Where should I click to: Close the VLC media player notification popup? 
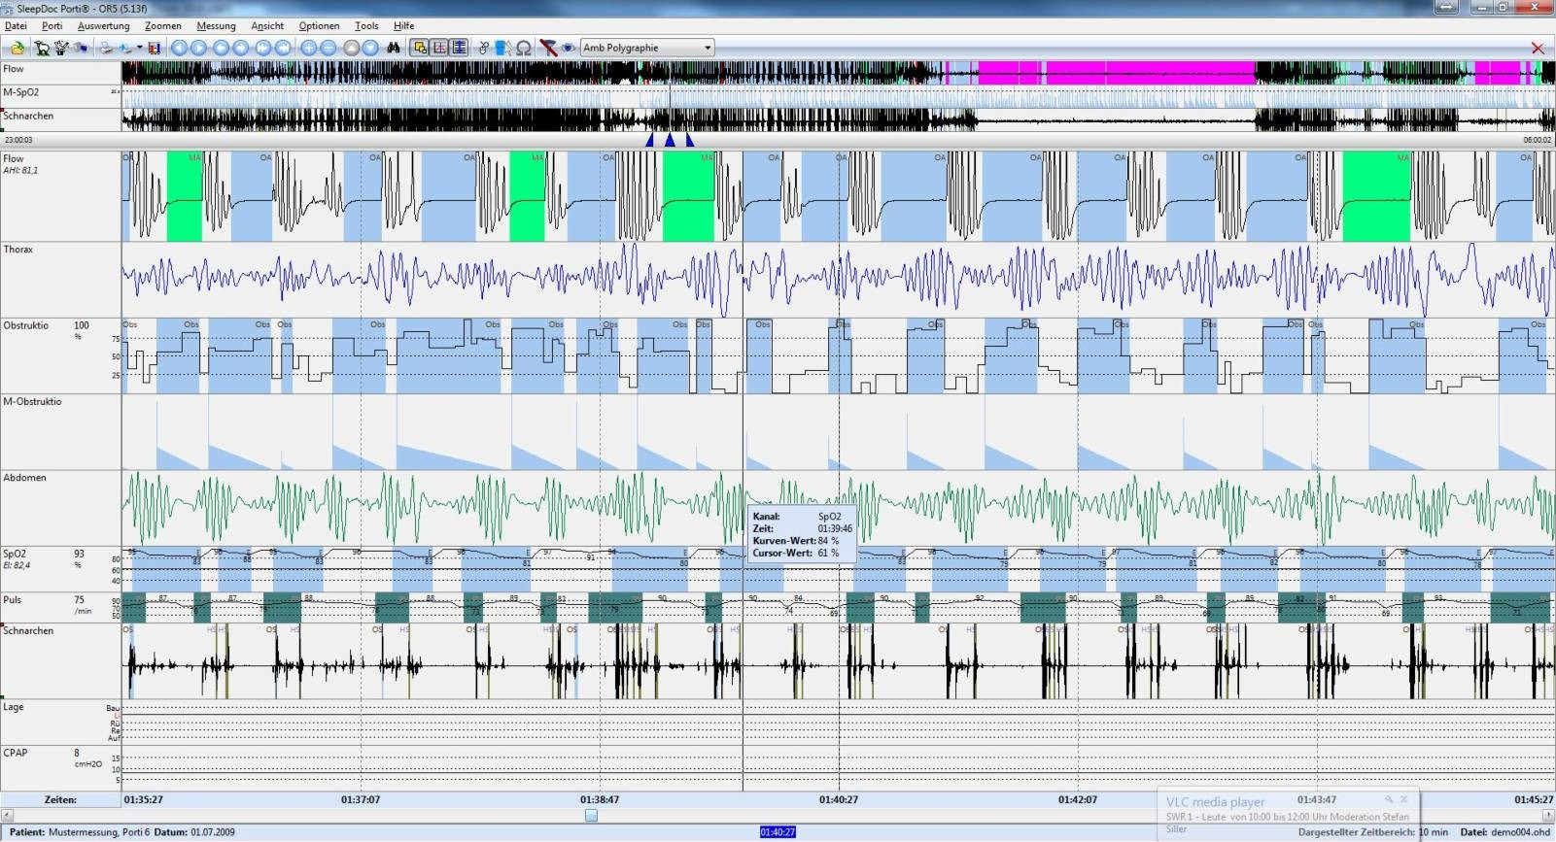click(x=1403, y=800)
